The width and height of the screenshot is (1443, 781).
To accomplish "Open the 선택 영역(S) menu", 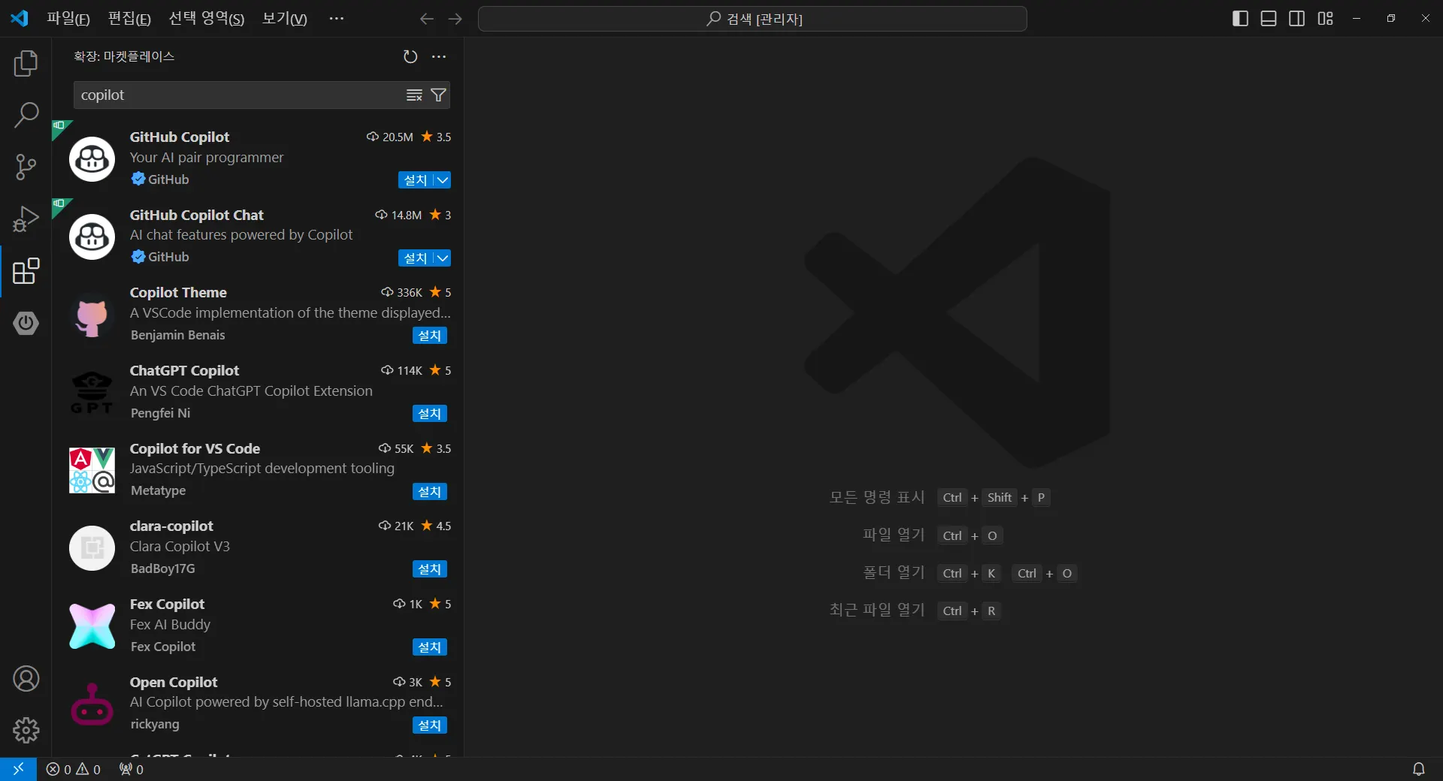I will [207, 19].
